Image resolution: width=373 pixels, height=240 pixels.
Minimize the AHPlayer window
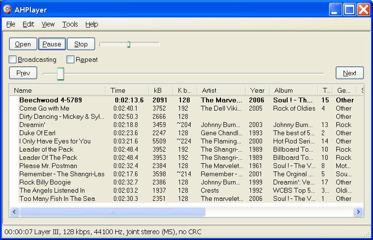(335, 10)
